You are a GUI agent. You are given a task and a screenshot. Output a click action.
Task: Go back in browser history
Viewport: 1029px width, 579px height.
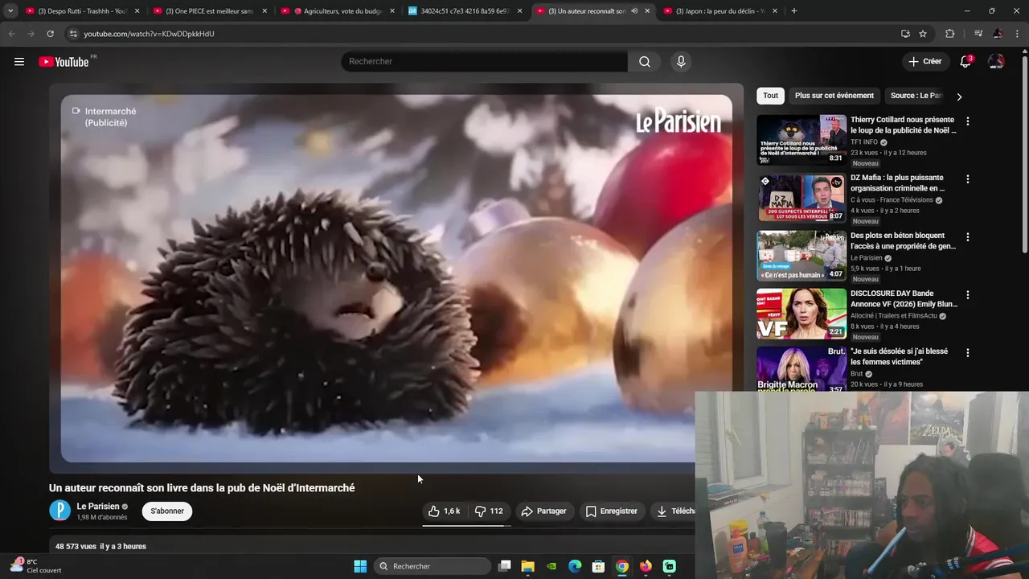(11, 34)
